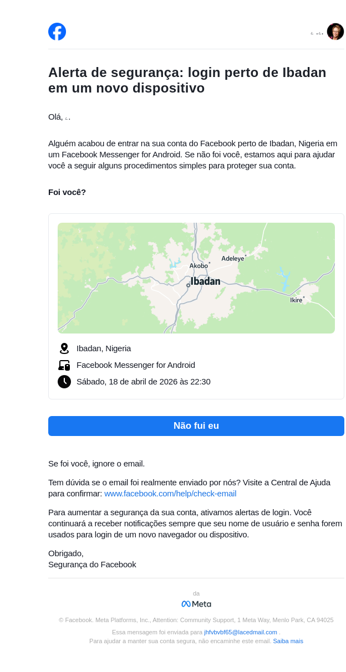Click the device lock icon

pyautogui.click(x=64, y=365)
